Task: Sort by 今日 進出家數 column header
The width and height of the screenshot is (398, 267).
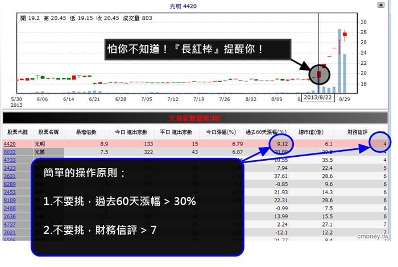Action: [131, 132]
